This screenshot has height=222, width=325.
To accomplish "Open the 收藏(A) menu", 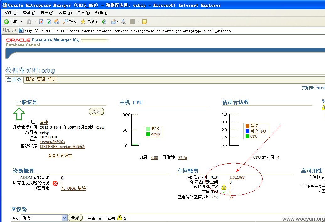I will [65, 13].
